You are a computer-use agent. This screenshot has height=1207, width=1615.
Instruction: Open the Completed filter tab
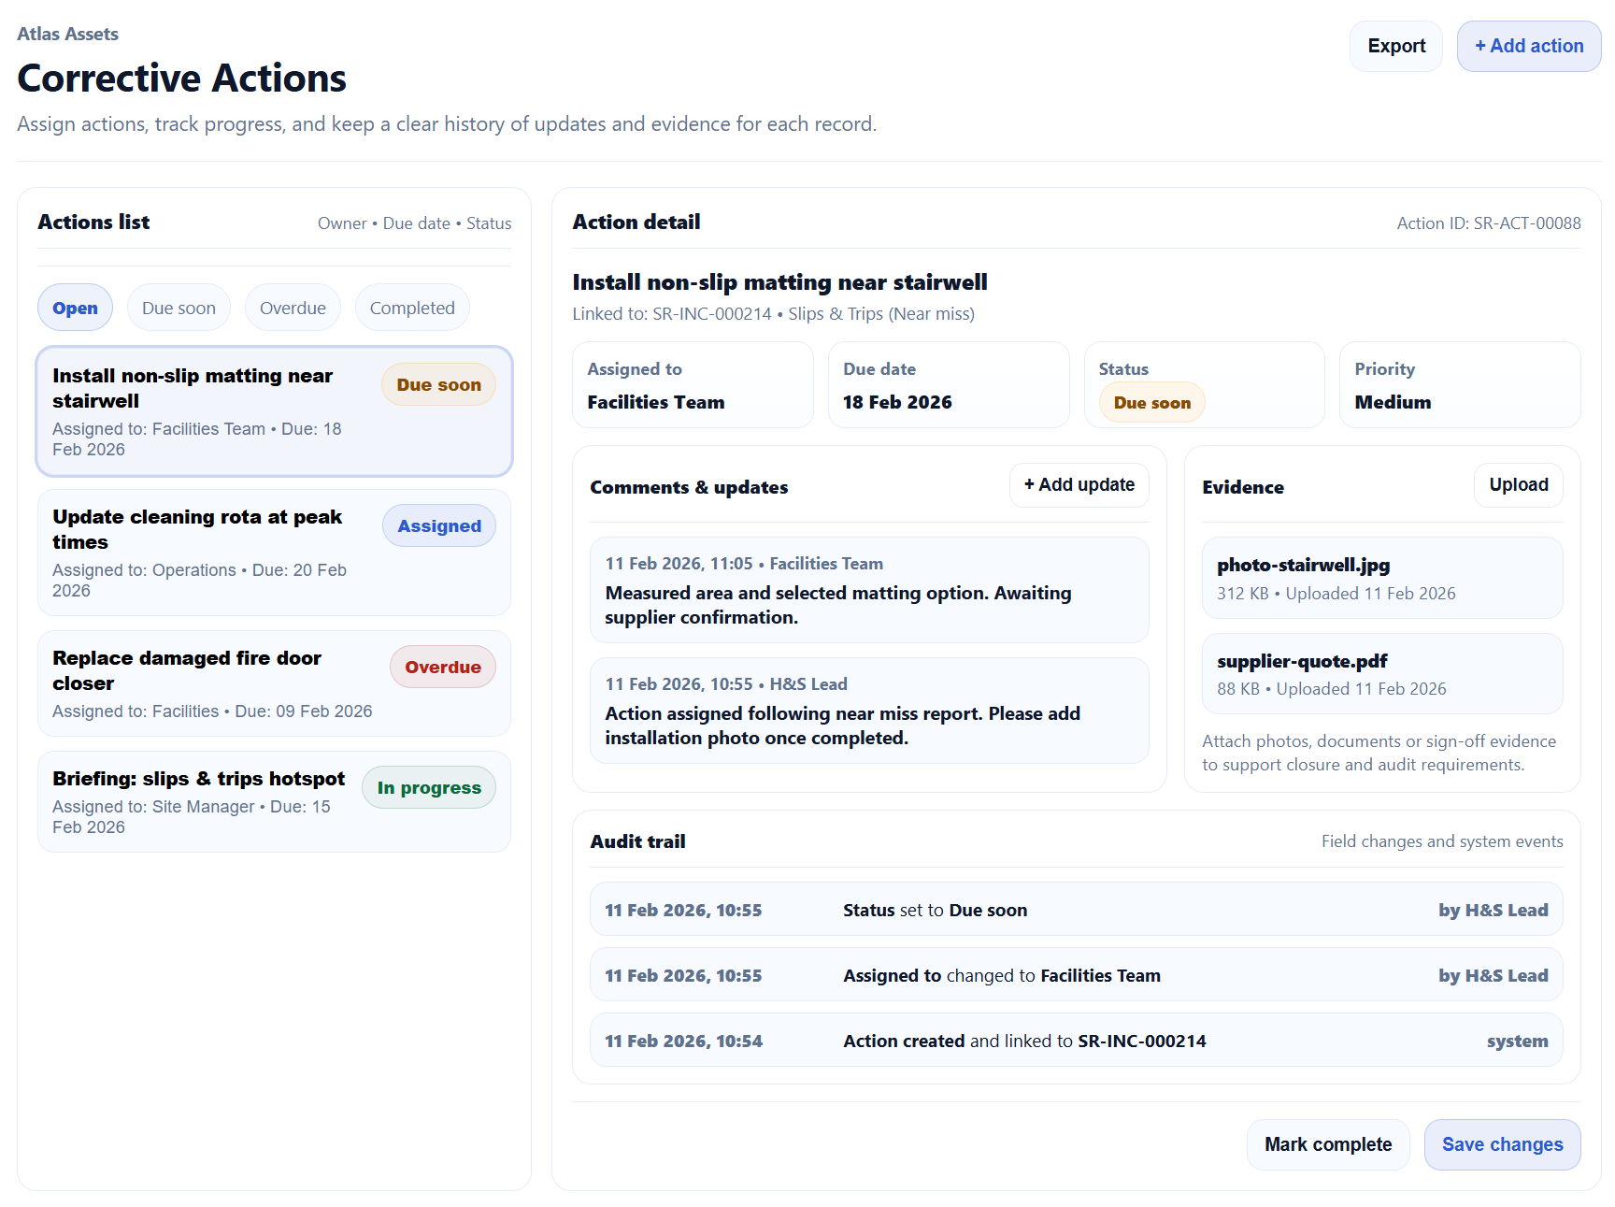(x=411, y=308)
